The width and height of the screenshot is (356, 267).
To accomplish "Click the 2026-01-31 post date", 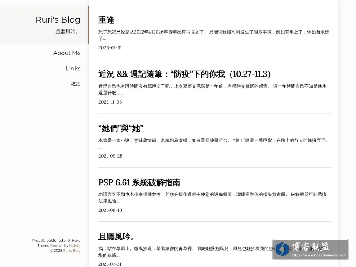I will 110,48.
